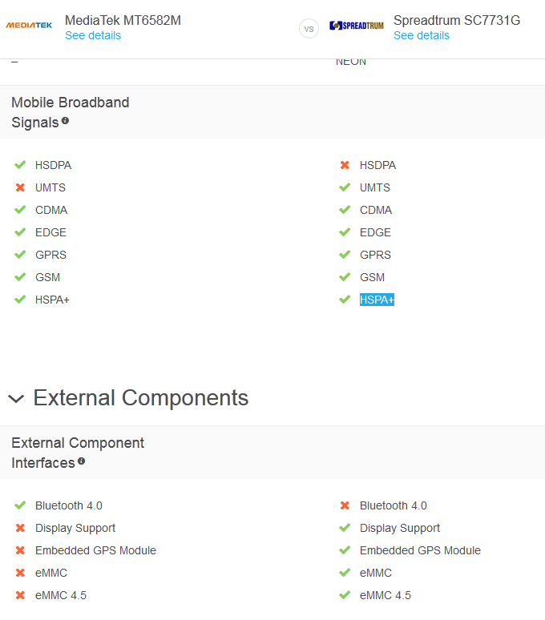
Task: Click green check beside MediaTek Bluetooth 4.0
Action: coord(20,505)
